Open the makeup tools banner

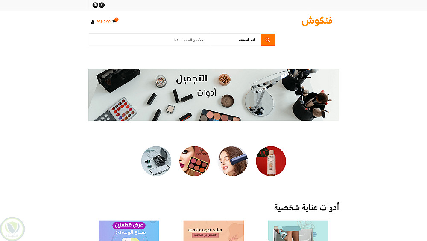[x=213, y=95]
